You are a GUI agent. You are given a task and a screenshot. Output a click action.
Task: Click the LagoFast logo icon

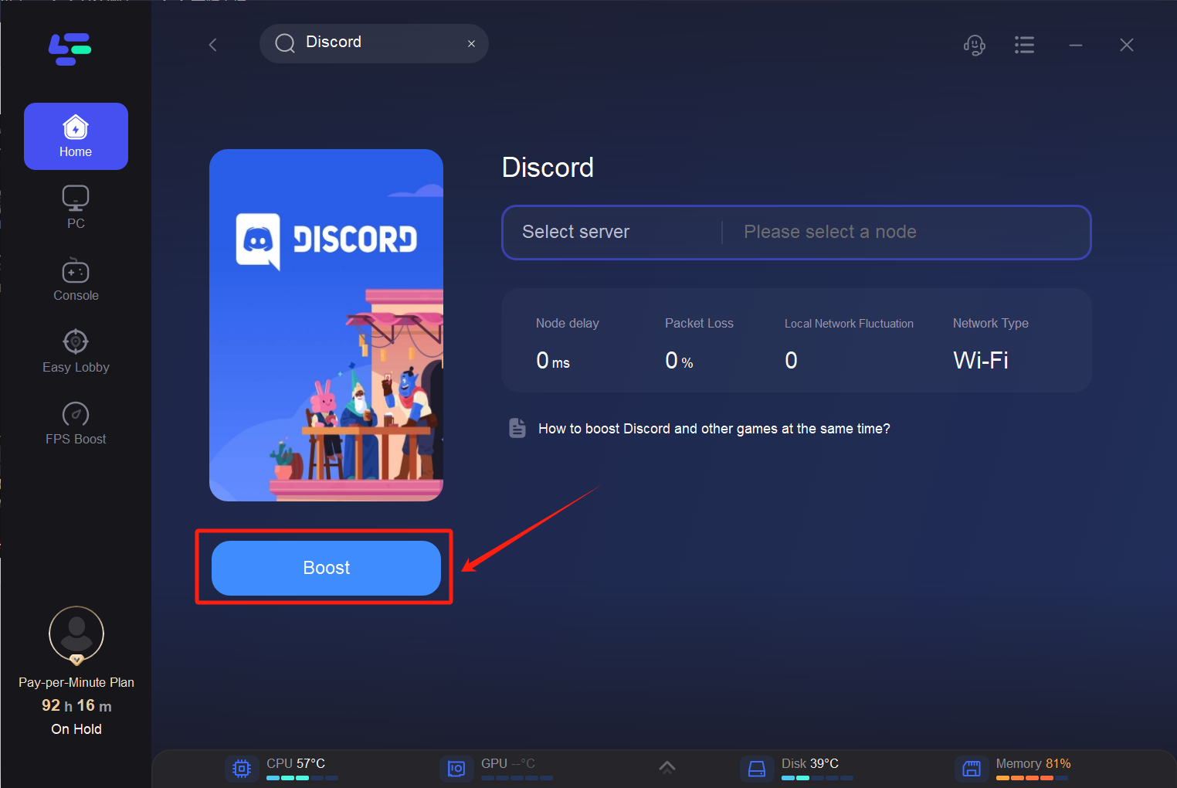70,49
